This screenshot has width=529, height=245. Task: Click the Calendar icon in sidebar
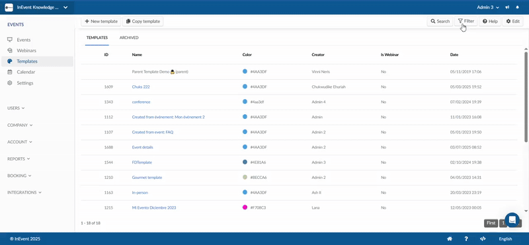[x=10, y=72]
